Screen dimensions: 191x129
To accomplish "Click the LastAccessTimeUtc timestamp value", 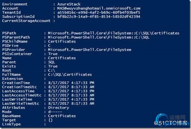I will coord(71,95).
